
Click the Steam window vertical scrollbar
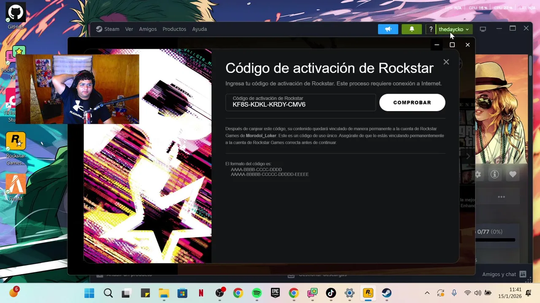(530, 65)
